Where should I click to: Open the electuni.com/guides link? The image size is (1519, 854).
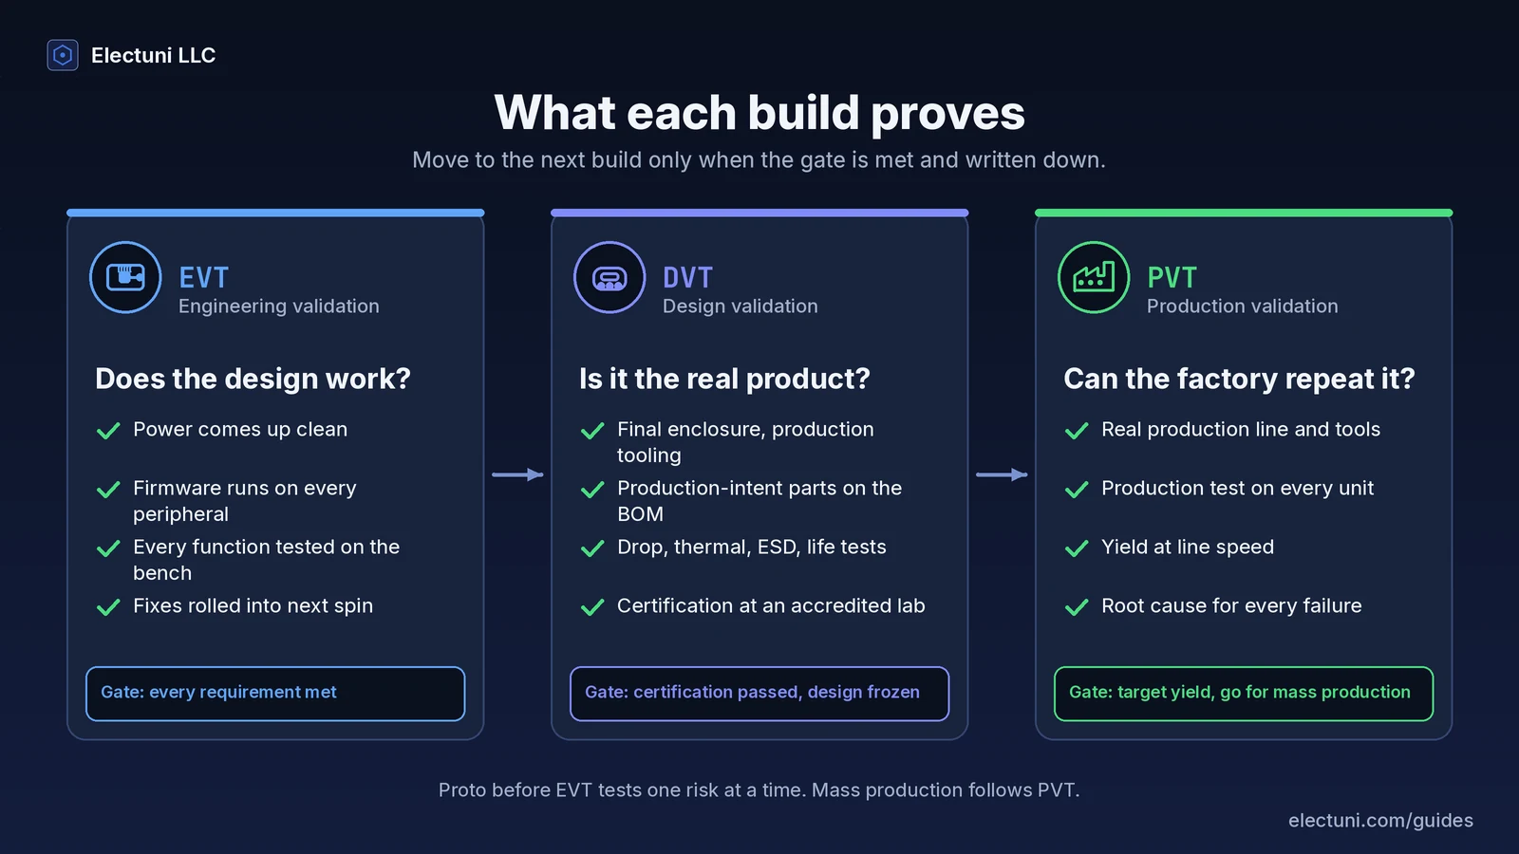1380,821
